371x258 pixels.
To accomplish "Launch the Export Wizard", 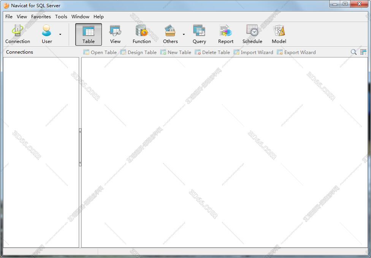I will pyautogui.click(x=296, y=52).
